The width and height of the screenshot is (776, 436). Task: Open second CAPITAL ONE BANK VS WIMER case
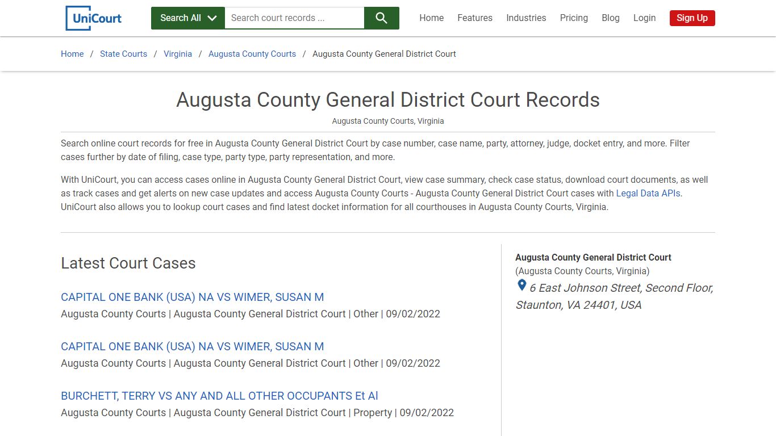[193, 346]
